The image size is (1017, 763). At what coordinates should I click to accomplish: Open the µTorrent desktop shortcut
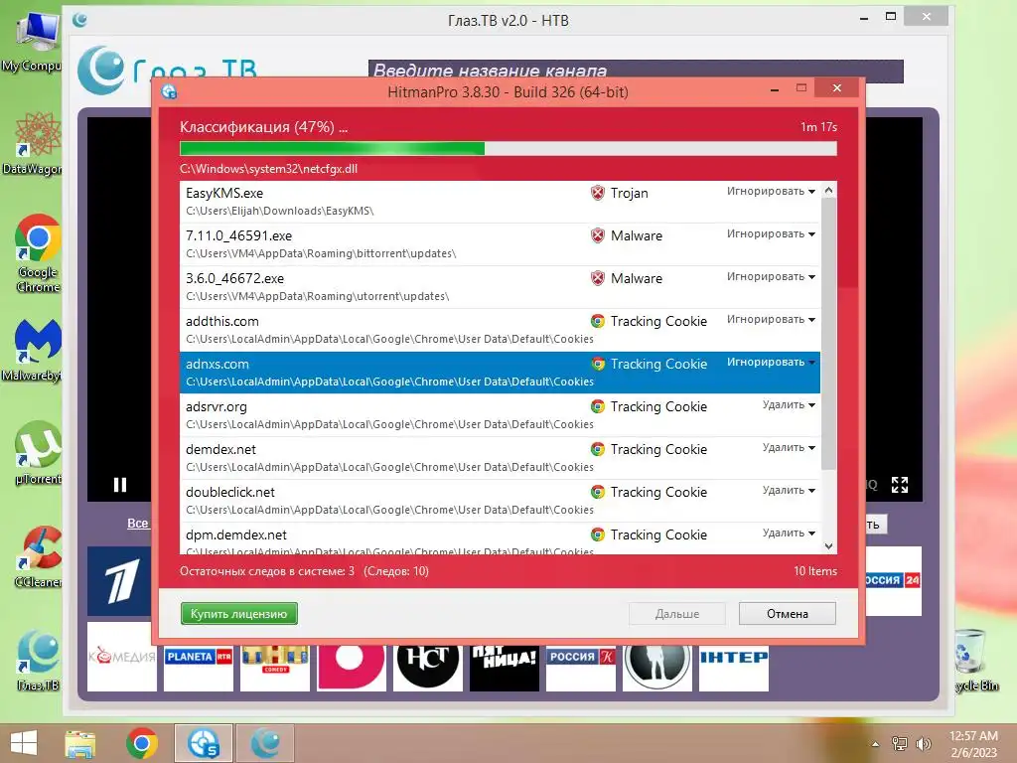(x=38, y=453)
